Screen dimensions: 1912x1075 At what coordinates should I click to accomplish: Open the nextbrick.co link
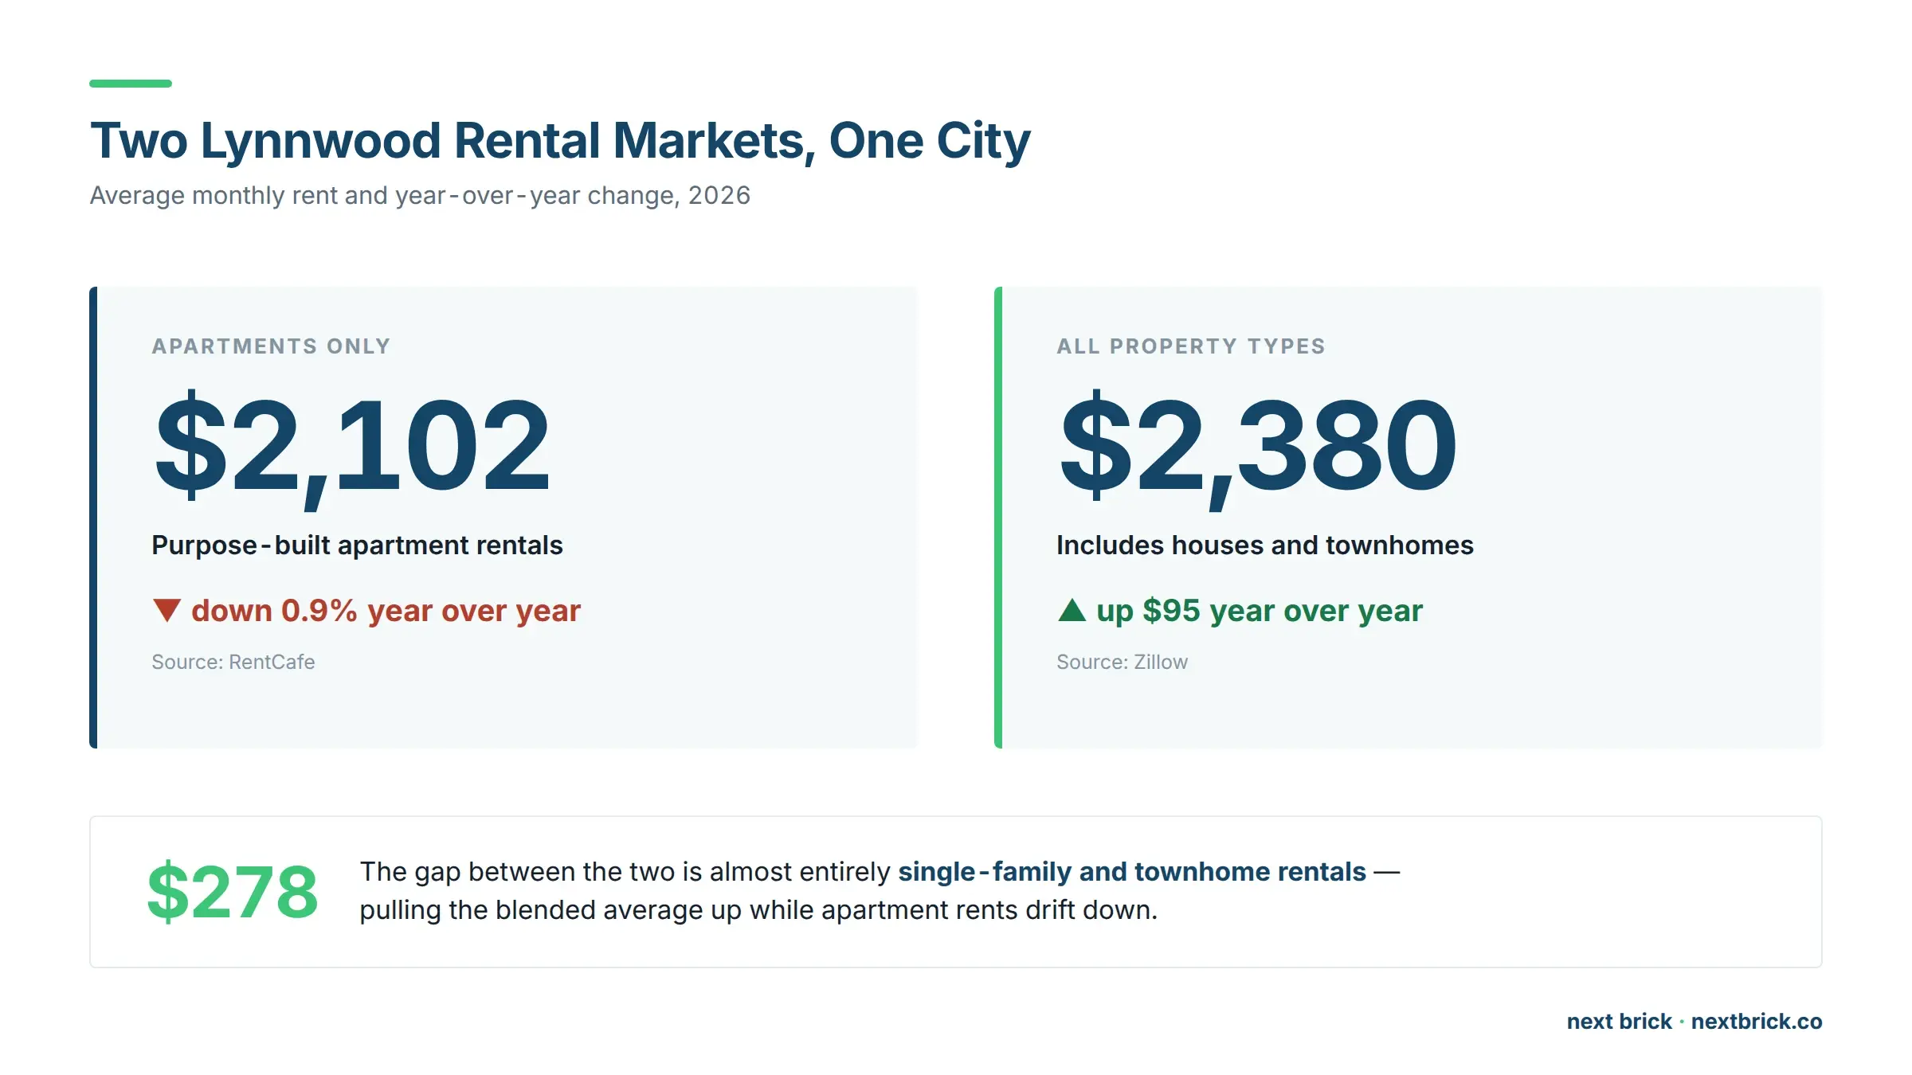pyautogui.click(x=1757, y=1022)
